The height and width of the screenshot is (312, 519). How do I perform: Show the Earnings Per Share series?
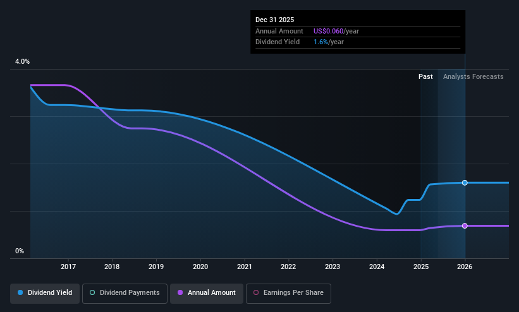(x=288, y=293)
